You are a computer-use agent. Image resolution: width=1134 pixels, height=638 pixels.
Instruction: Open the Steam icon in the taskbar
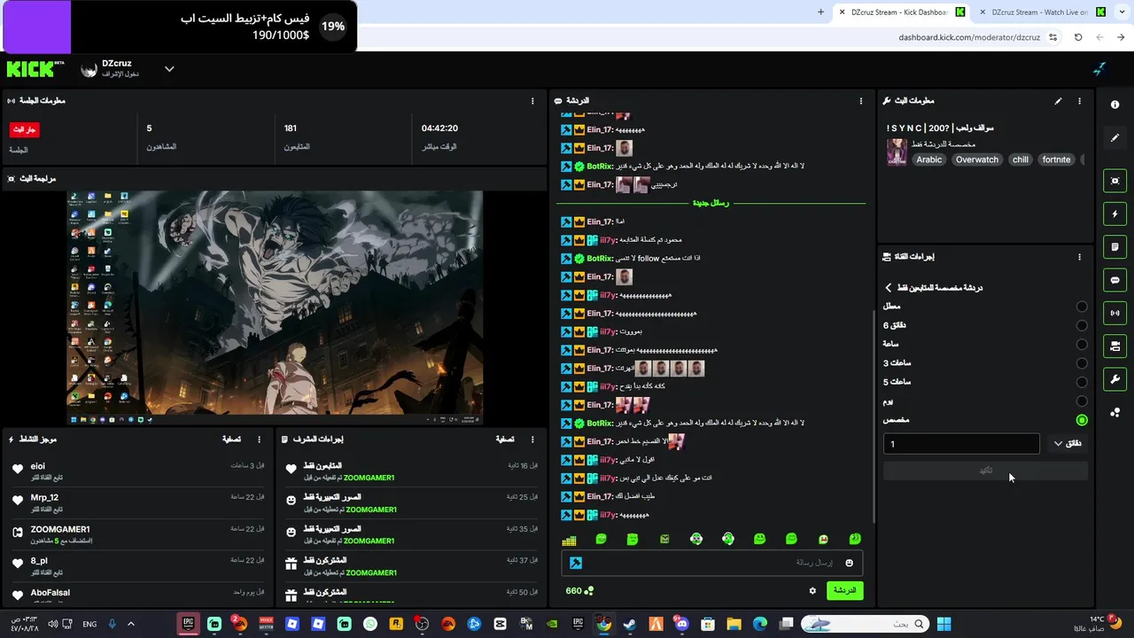(630, 624)
